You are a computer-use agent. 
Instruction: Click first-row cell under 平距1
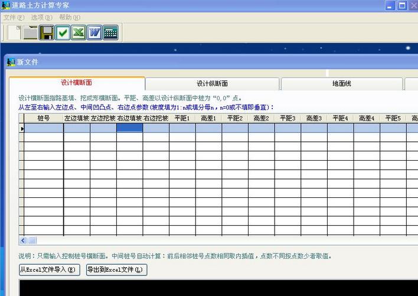pyautogui.click(x=182, y=128)
